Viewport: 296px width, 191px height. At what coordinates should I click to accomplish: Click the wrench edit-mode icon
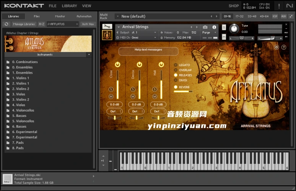[x=107, y=27]
